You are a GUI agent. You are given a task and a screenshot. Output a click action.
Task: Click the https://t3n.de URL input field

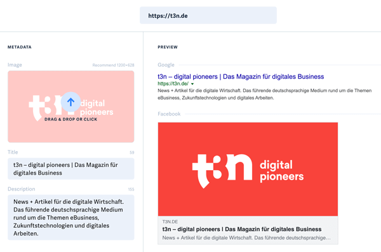point(208,16)
